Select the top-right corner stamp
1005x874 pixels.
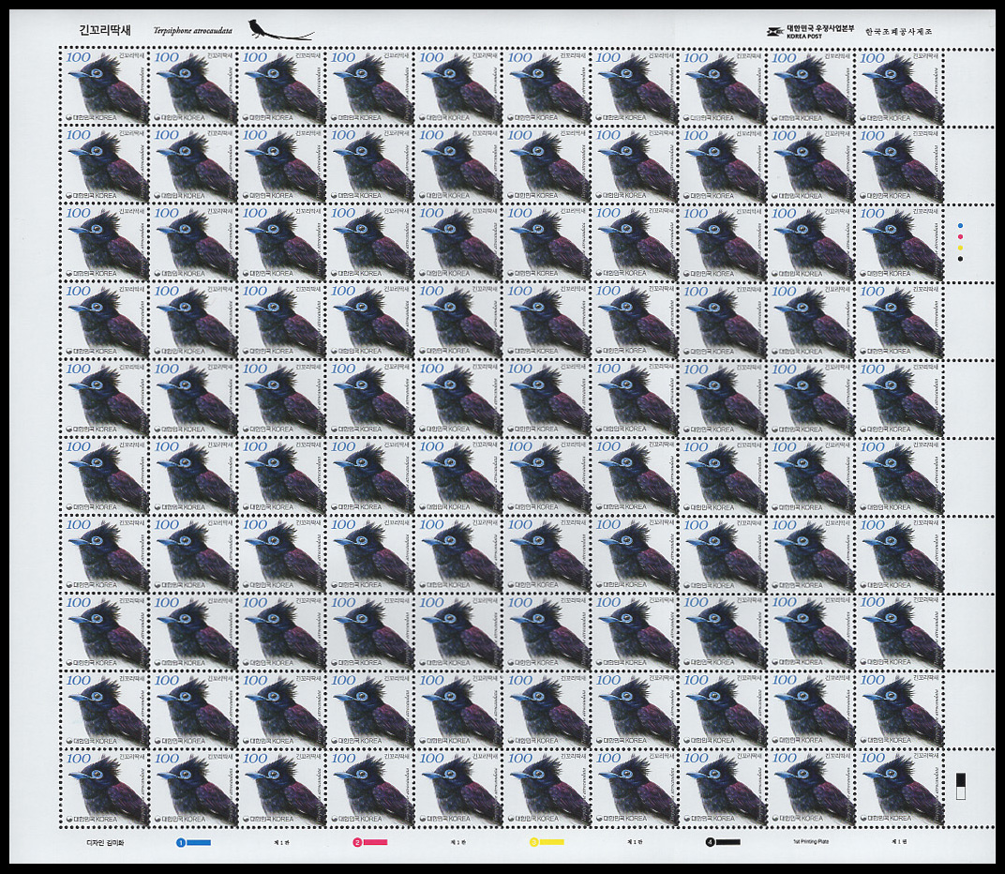[x=900, y=86]
